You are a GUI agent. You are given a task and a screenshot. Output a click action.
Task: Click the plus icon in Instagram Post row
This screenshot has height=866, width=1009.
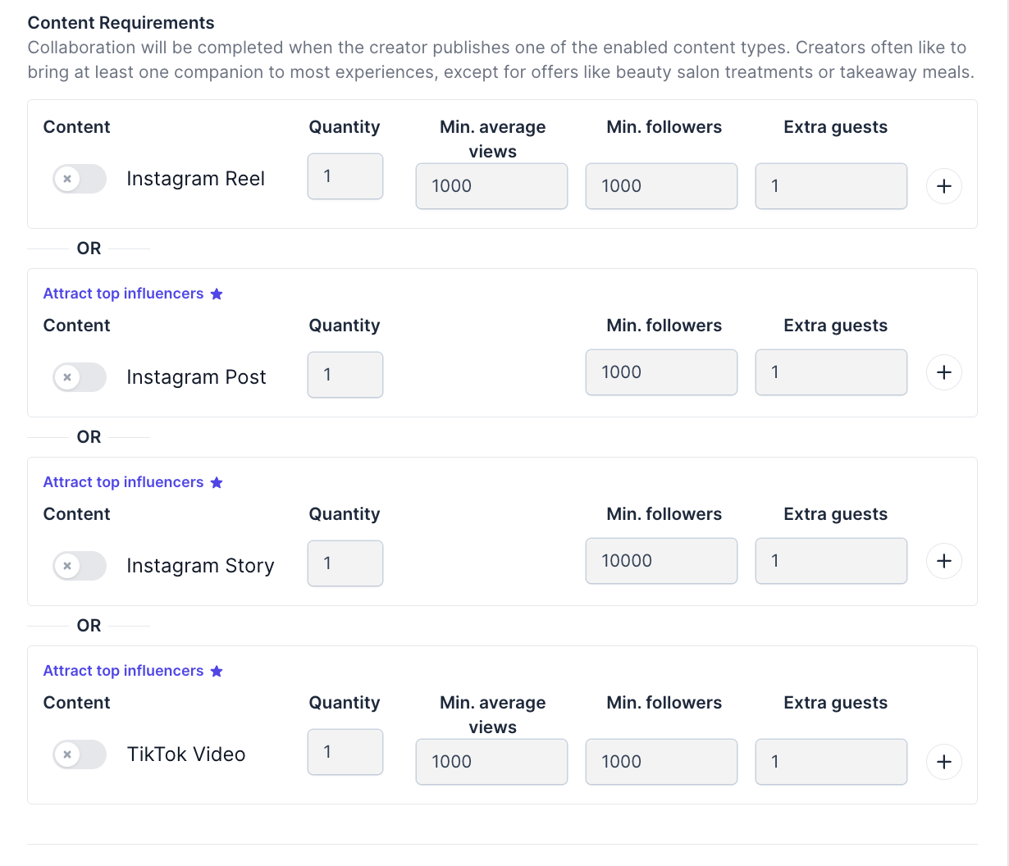click(943, 372)
